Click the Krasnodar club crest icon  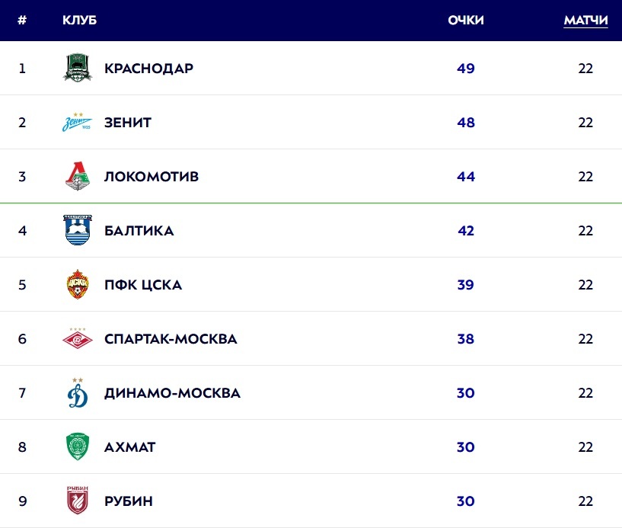[77, 68]
